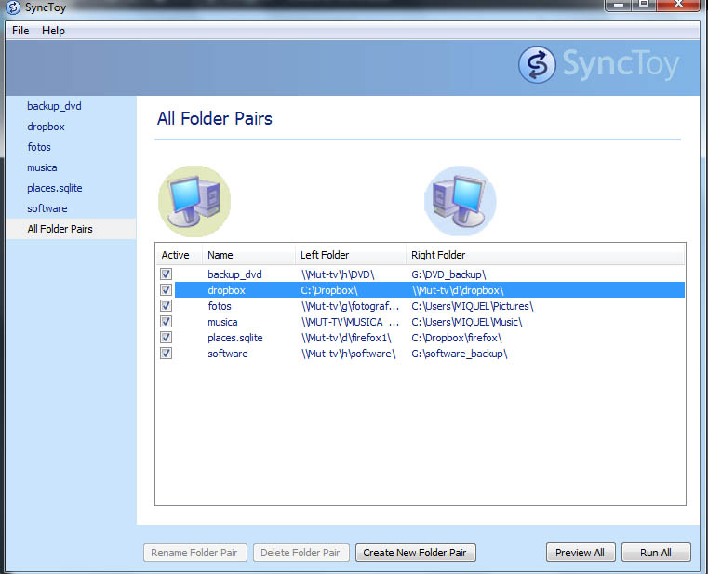Click the \\Mut-tv\g\fotograf... left folder cell
Image resolution: width=708 pixels, height=574 pixels.
(x=351, y=306)
